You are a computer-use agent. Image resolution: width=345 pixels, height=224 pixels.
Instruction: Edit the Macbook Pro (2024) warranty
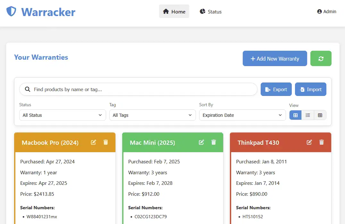93,142
